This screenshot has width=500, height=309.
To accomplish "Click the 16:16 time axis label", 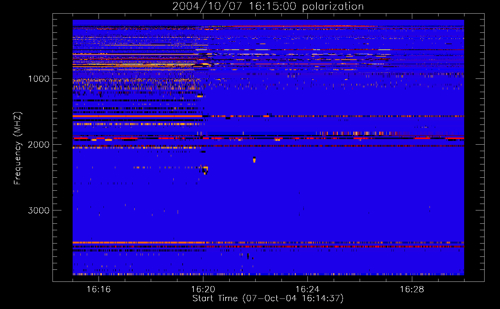I will click(99, 289).
